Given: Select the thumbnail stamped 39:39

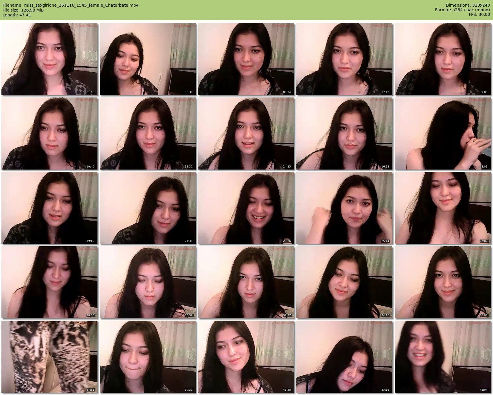Looking at the screenshot, I should pyautogui.click(x=148, y=357).
